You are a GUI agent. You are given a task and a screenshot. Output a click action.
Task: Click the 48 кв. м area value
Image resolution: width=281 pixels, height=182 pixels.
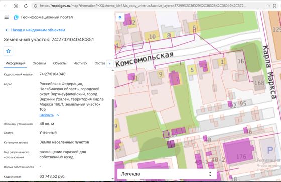coord(47,124)
